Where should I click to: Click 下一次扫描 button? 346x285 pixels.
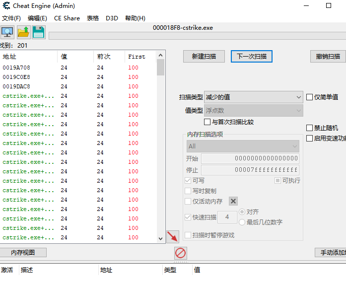[252, 57]
